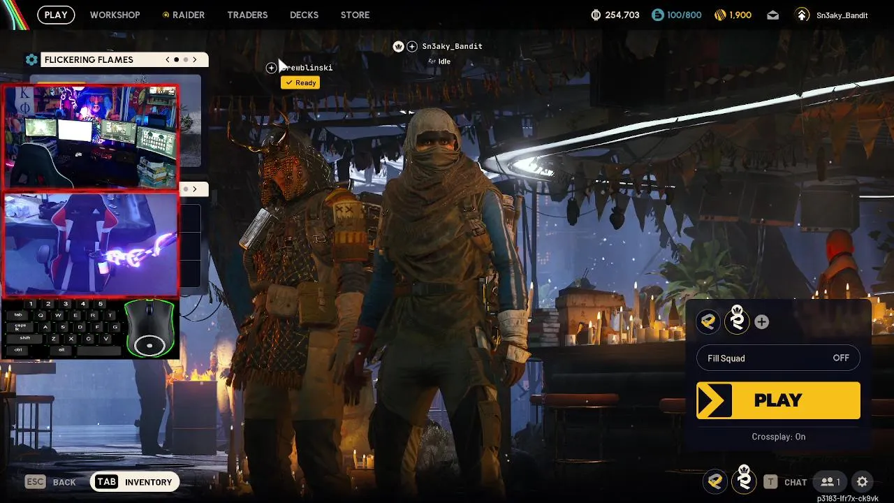
Task: Click the plus icon next to Drewblinski
Action: click(271, 68)
